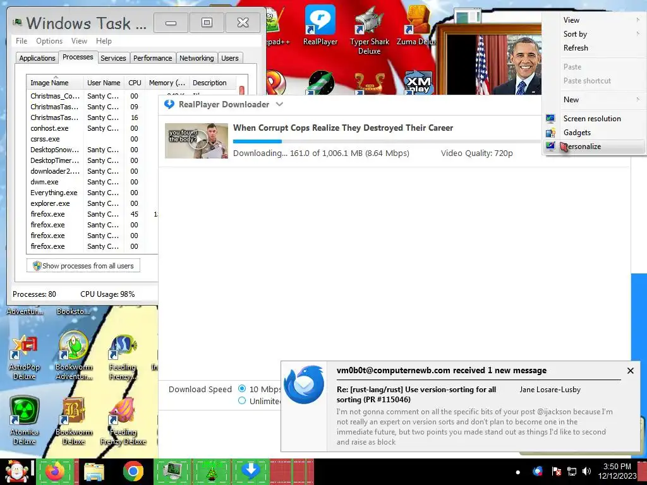Sort by Memory column header
This screenshot has height=485, width=647.
pyautogui.click(x=167, y=83)
